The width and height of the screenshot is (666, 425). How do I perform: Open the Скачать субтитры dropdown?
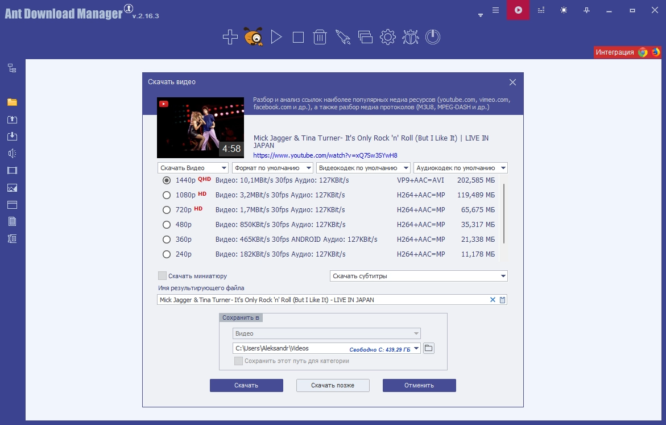pos(419,276)
